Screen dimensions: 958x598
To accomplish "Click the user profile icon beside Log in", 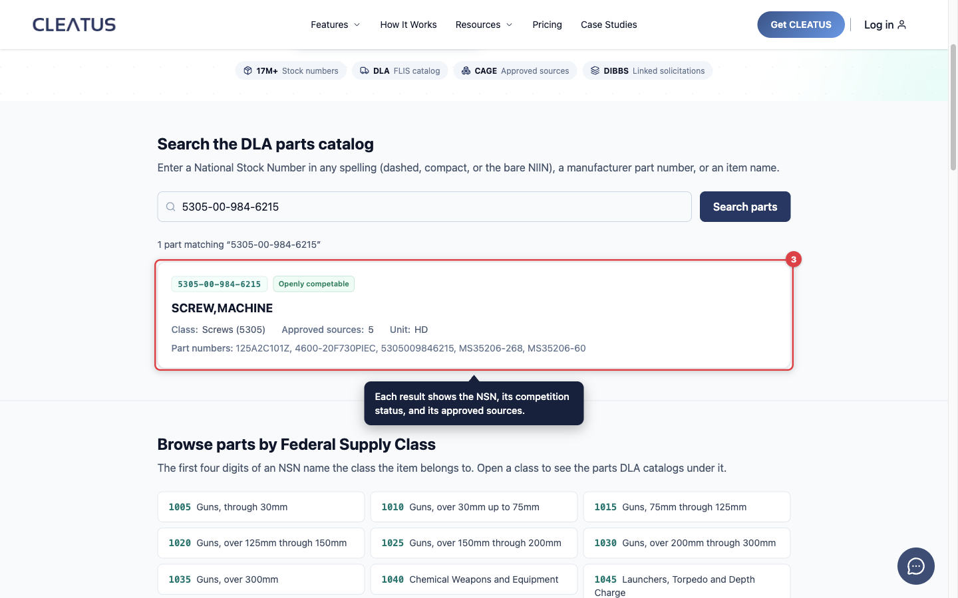I will pos(902,25).
